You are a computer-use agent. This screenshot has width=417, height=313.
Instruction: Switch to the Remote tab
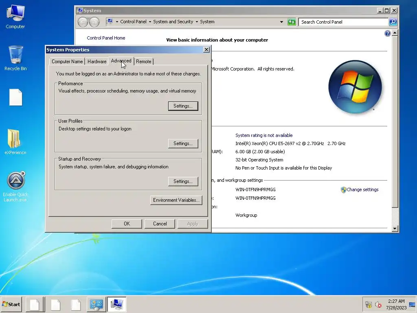point(144,62)
